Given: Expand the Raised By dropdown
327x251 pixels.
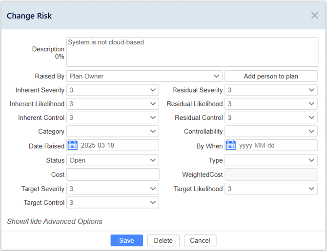Looking at the screenshot, I should click(144, 76).
